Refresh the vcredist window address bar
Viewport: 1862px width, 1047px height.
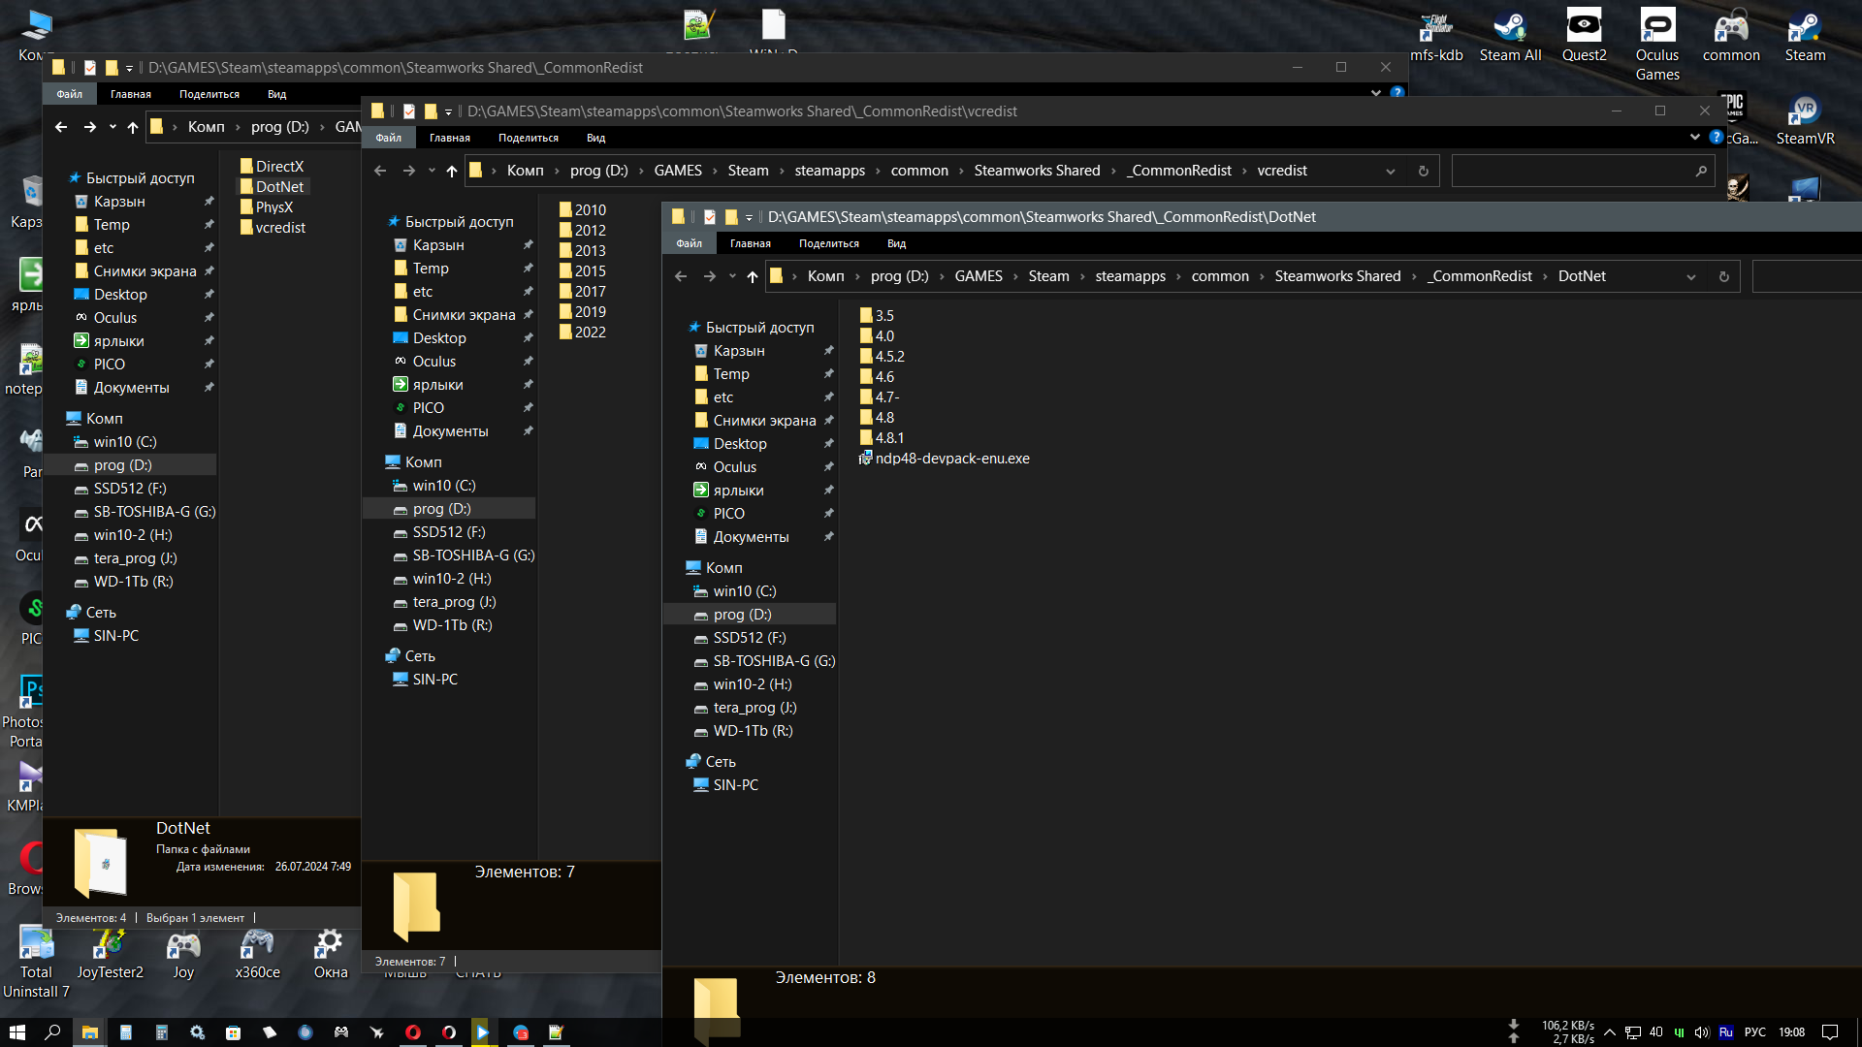tap(1423, 171)
